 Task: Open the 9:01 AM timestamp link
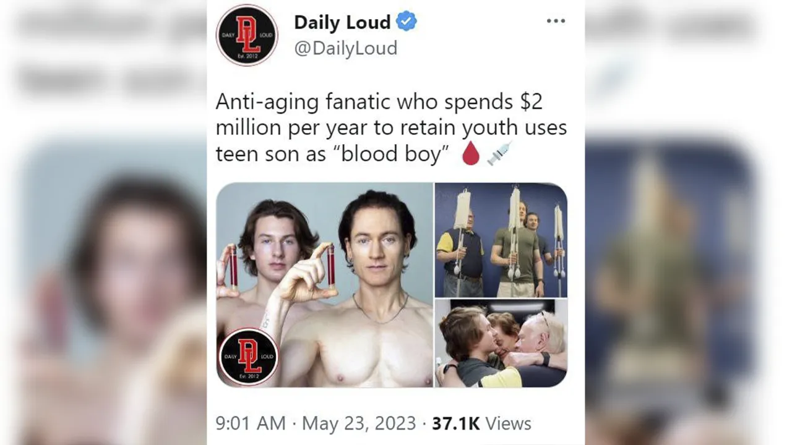(251, 423)
